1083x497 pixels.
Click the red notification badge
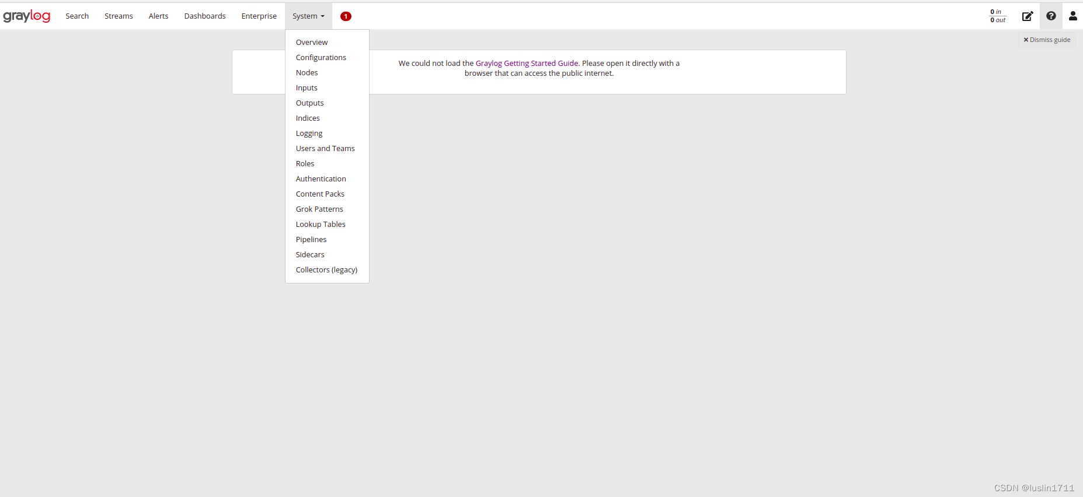[346, 16]
